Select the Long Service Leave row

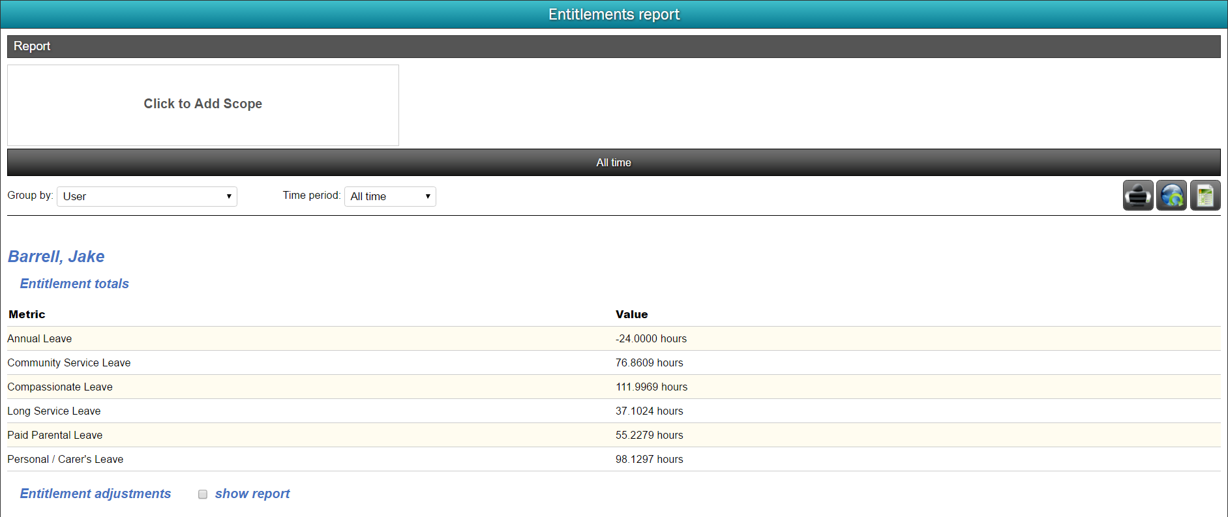point(614,411)
